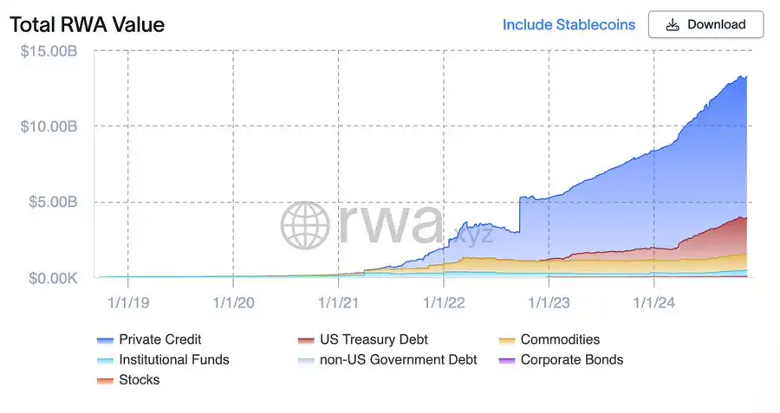Image resolution: width=780 pixels, height=413 pixels.
Task: Toggle the Institutional Funds series label
Action: pyautogui.click(x=174, y=359)
